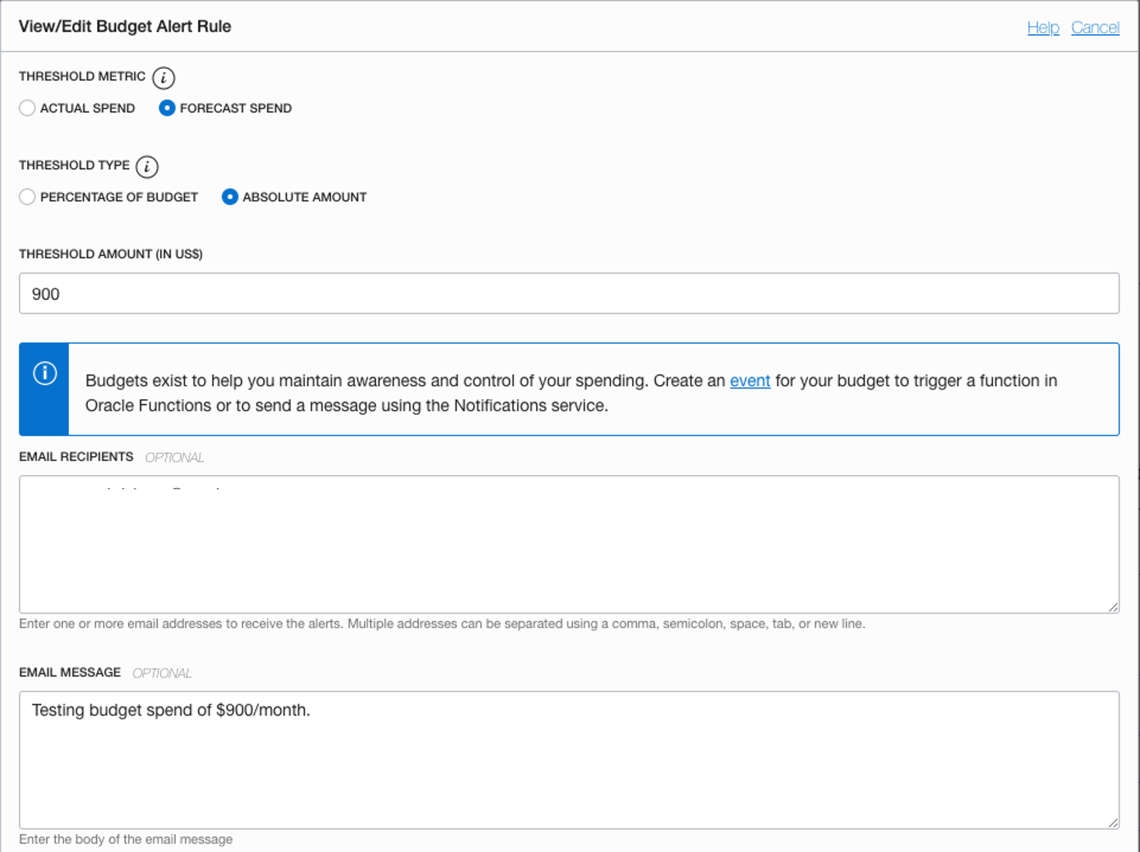Click the Threshold Amount in US$ label
1140x852 pixels.
tap(111, 254)
